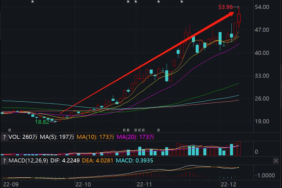
Task: Click the arrow next to the 18.82 low
Action: tap(54, 122)
